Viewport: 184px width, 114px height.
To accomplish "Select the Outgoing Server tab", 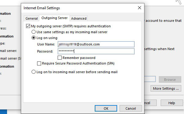I will coord(55,18).
